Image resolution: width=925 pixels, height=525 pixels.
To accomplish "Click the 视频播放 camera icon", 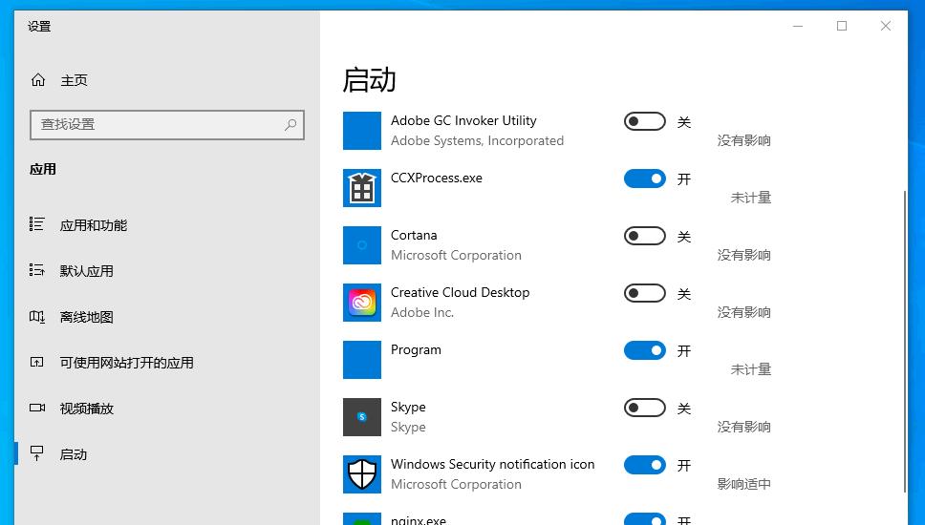I will [37, 408].
